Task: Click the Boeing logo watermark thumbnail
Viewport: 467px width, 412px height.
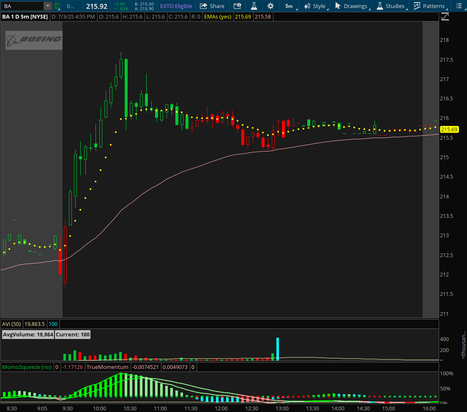Action: tap(34, 40)
